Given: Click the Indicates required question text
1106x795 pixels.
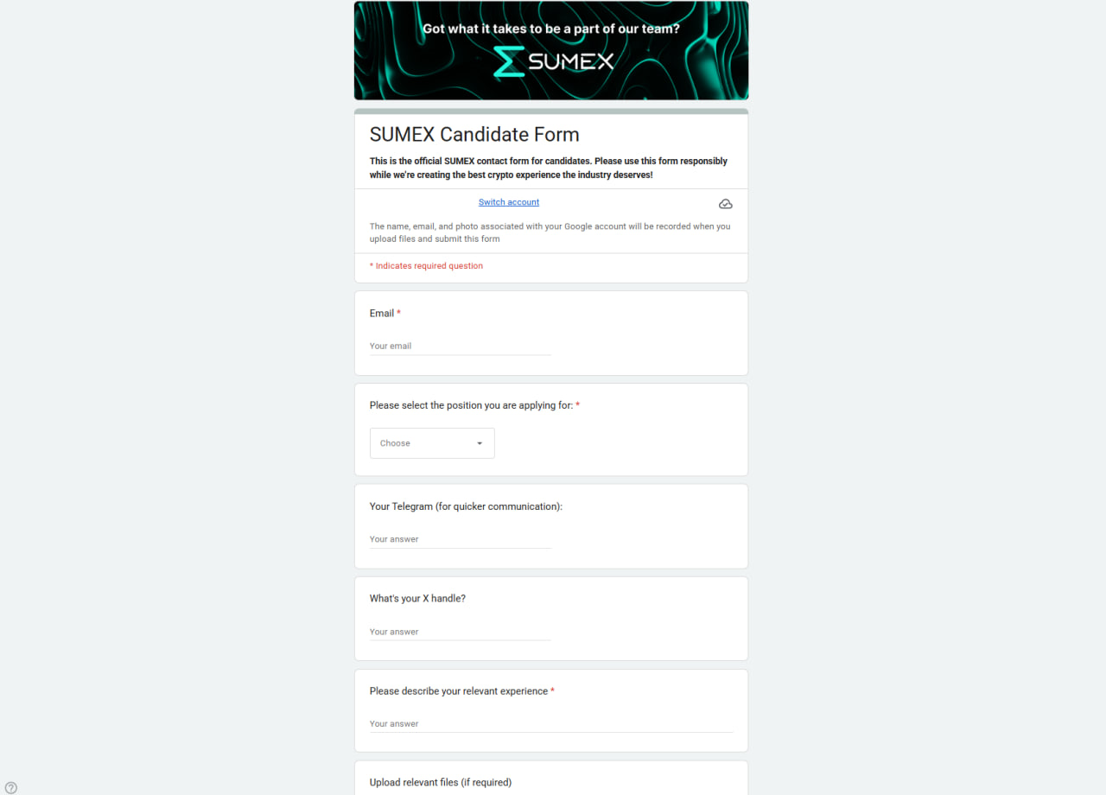Looking at the screenshot, I should [427, 266].
